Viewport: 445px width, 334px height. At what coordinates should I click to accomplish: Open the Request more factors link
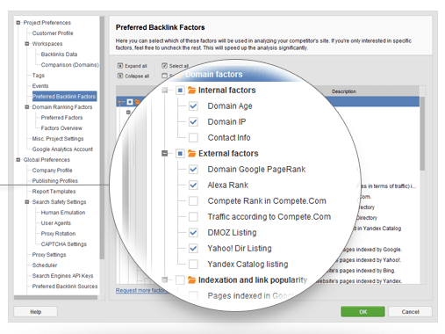(x=141, y=290)
